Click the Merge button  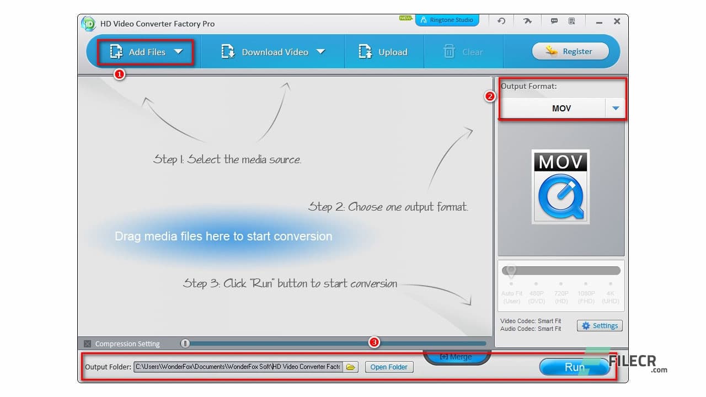pos(456,357)
